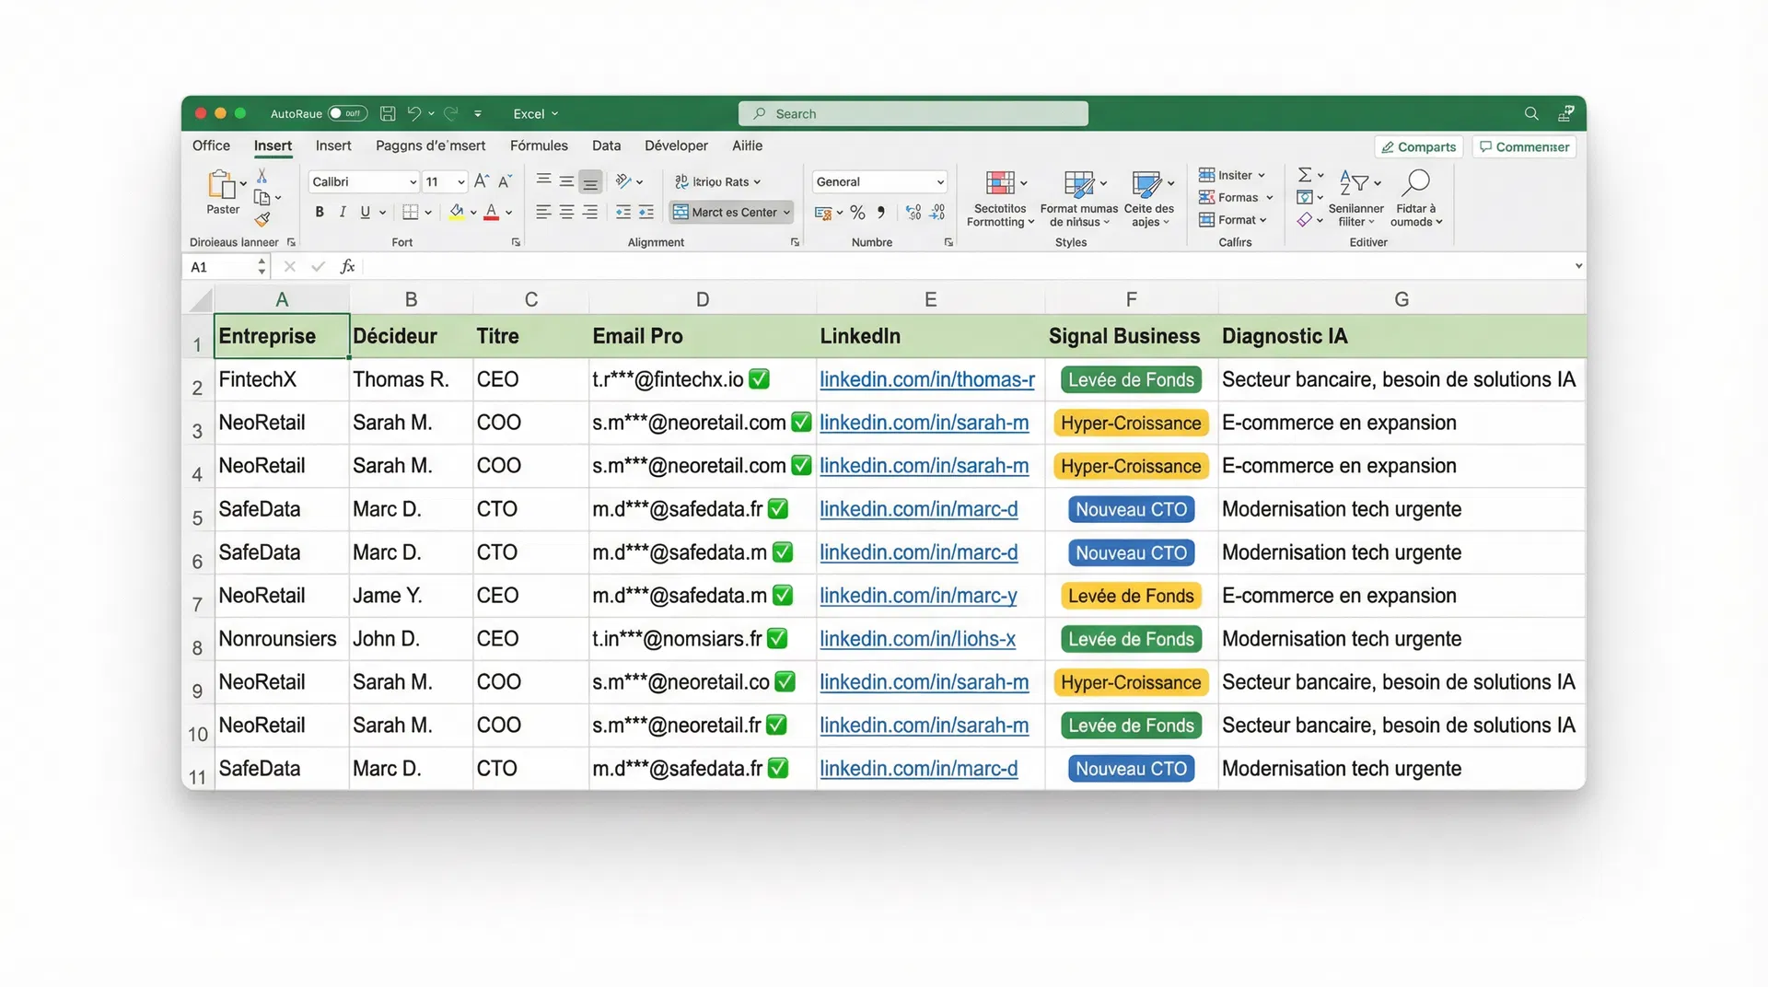Click the fx insert function icon
The image size is (1768, 987).
coord(347,267)
